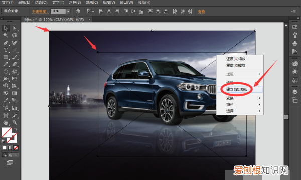Open the opacity percentage dropdown arrow
Screen dimensions: 301x180
coord(68,11)
